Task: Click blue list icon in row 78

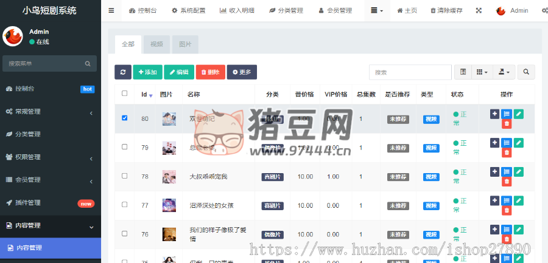Action: (507, 171)
